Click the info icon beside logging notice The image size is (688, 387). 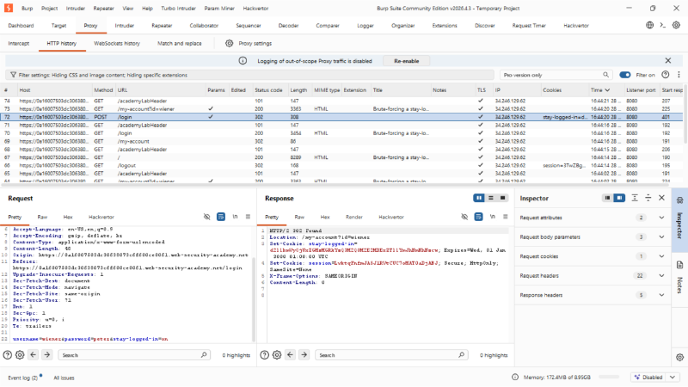click(x=243, y=60)
